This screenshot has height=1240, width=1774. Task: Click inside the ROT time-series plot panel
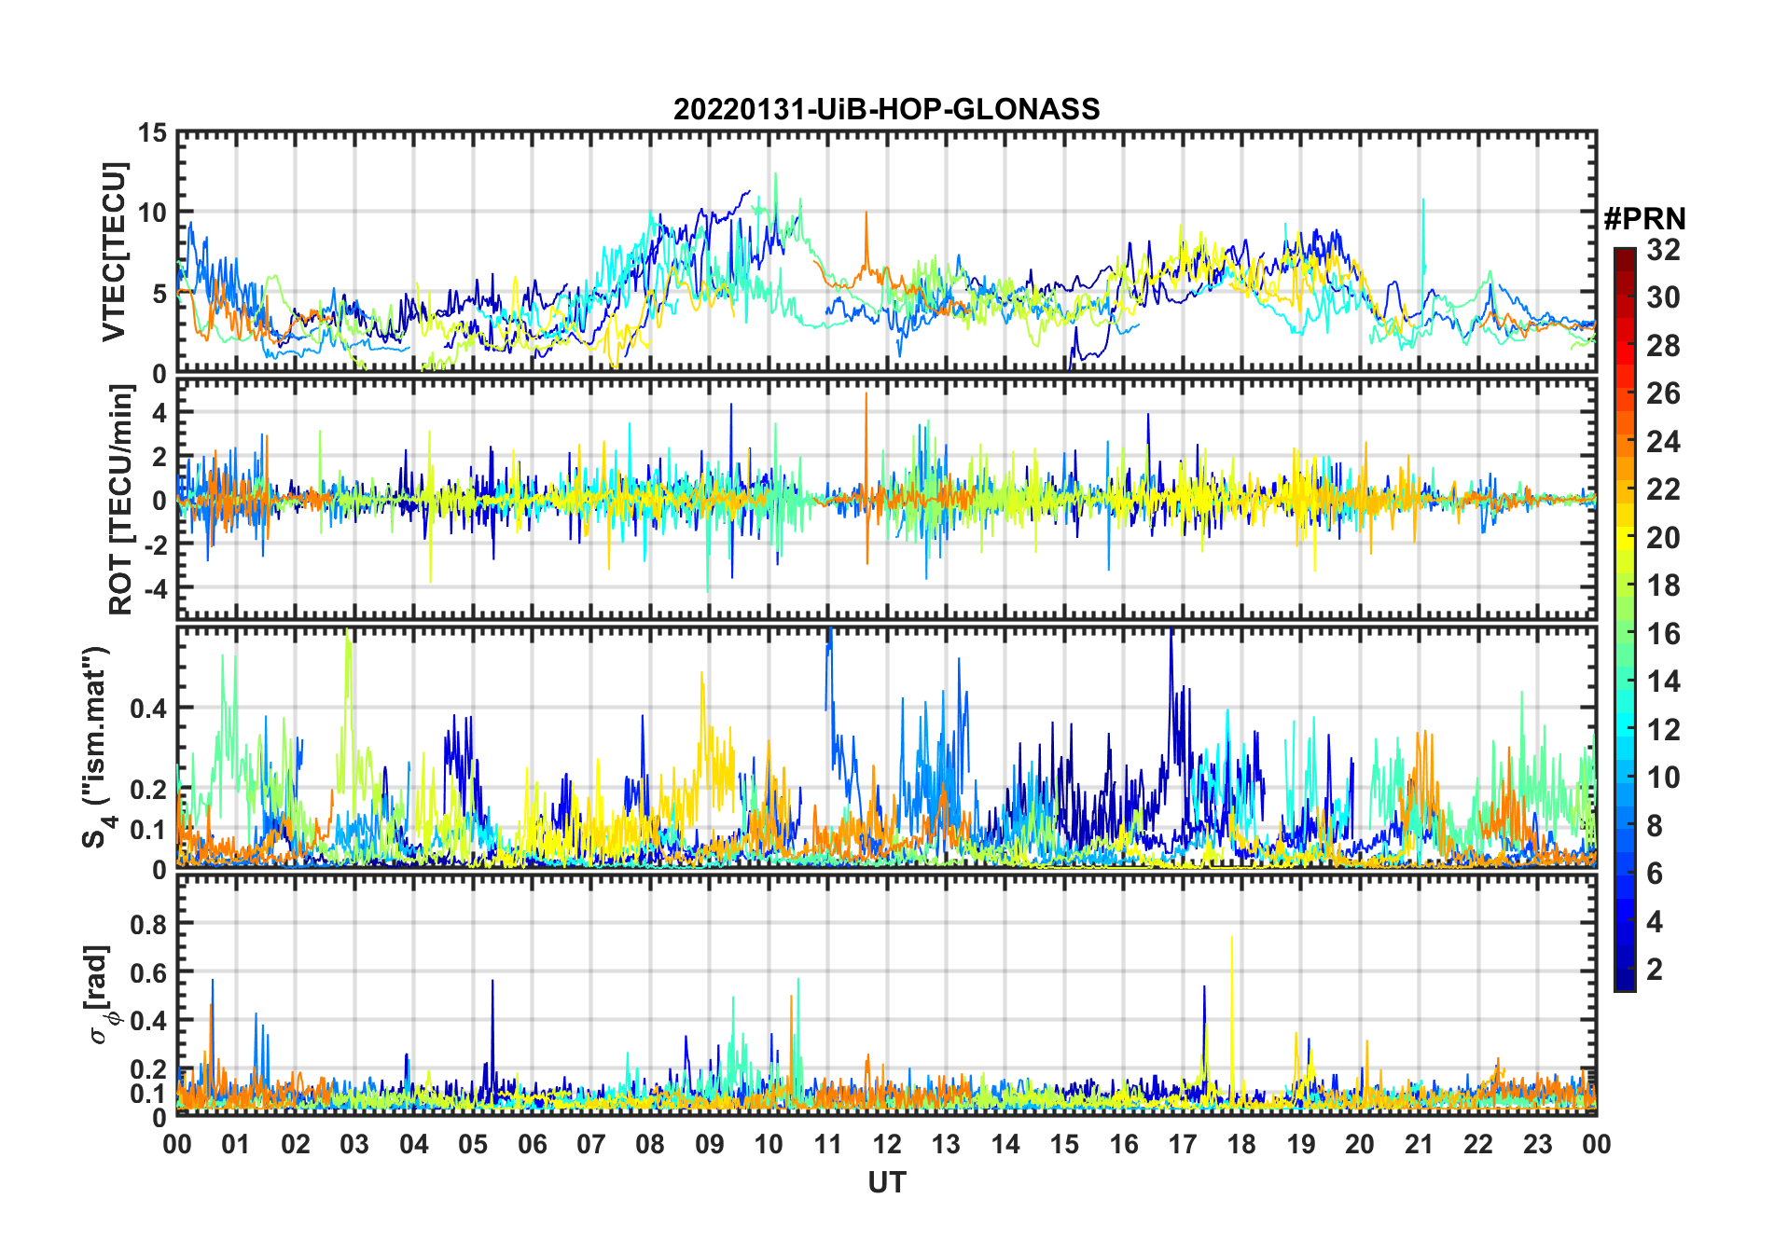tap(887, 499)
